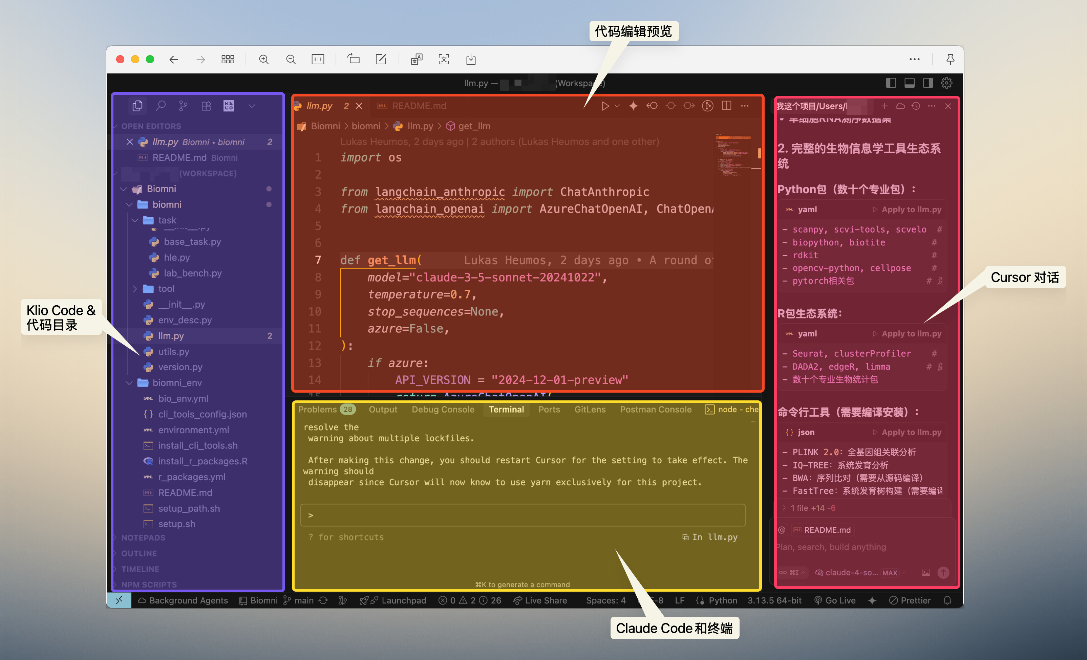Viewport: 1087px width, 660px height.
Task: Open the Klio Code sidebar icon
Action: tap(229, 106)
